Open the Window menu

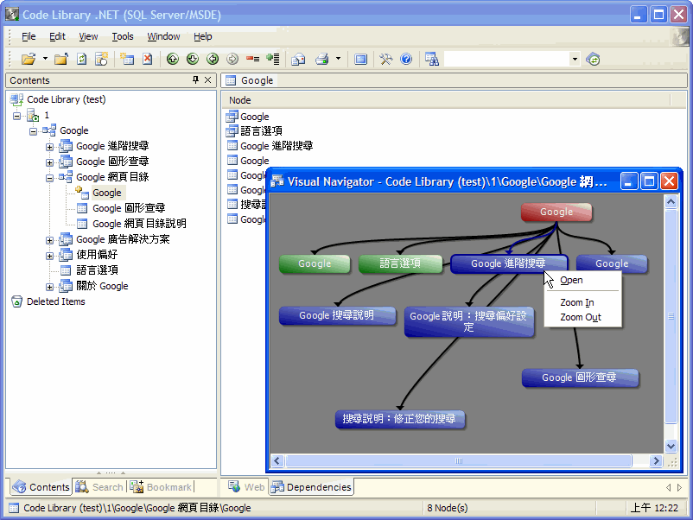(x=163, y=36)
